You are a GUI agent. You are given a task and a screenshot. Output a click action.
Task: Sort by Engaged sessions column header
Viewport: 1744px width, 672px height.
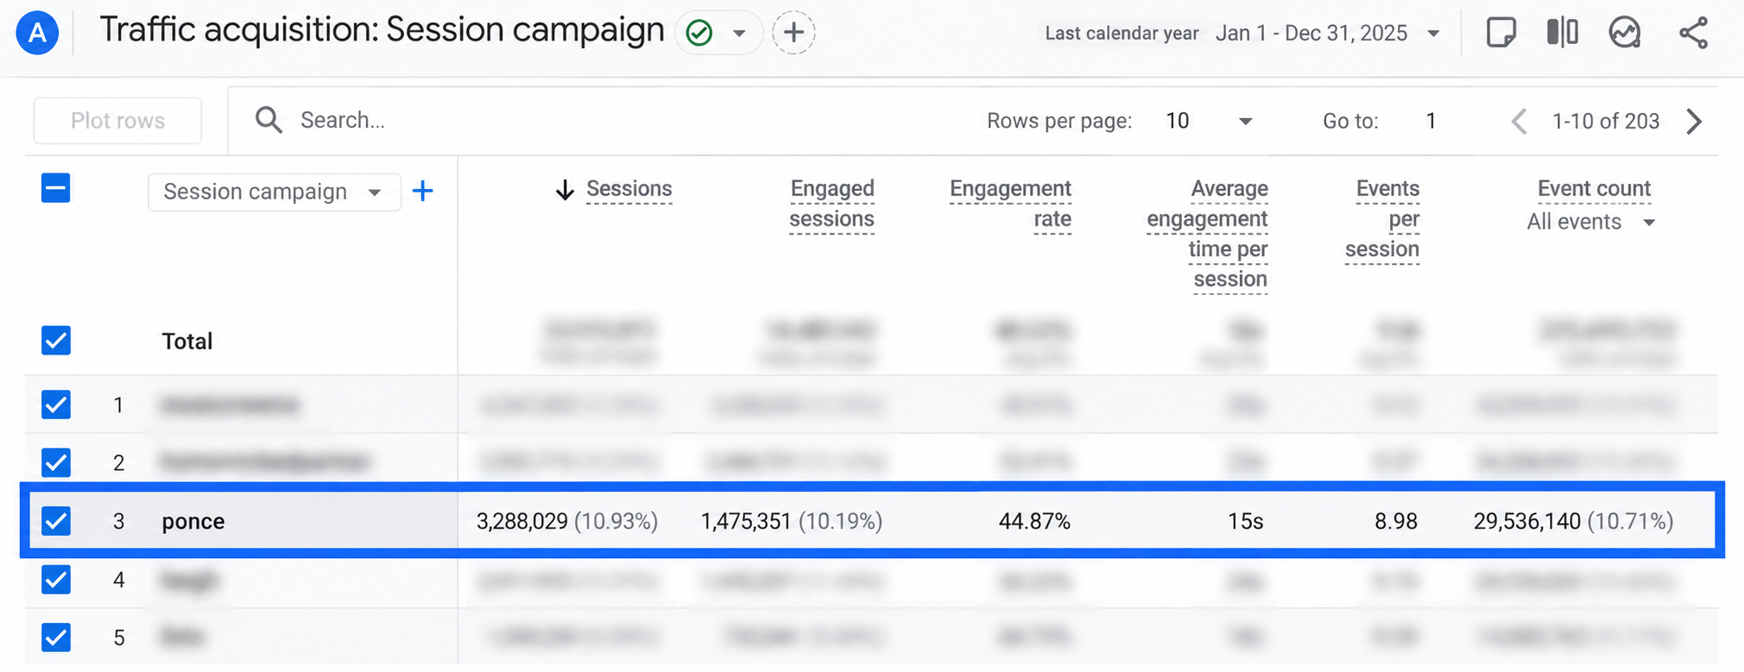coord(831,204)
